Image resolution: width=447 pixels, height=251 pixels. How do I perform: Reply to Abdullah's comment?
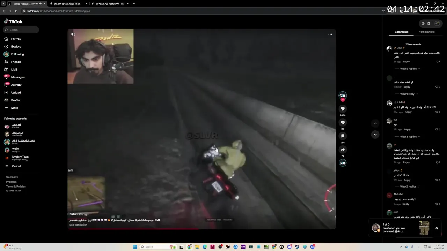click(406, 204)
